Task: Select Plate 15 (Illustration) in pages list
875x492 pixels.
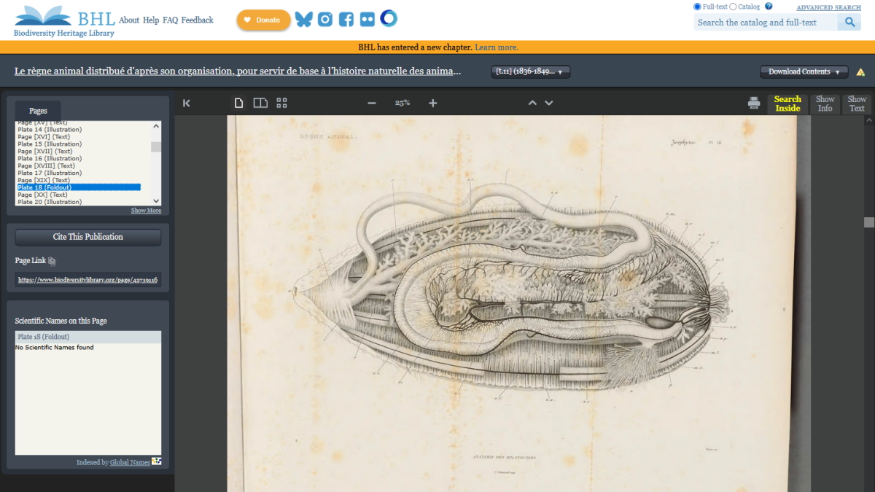Action: (x=50, y=144)
